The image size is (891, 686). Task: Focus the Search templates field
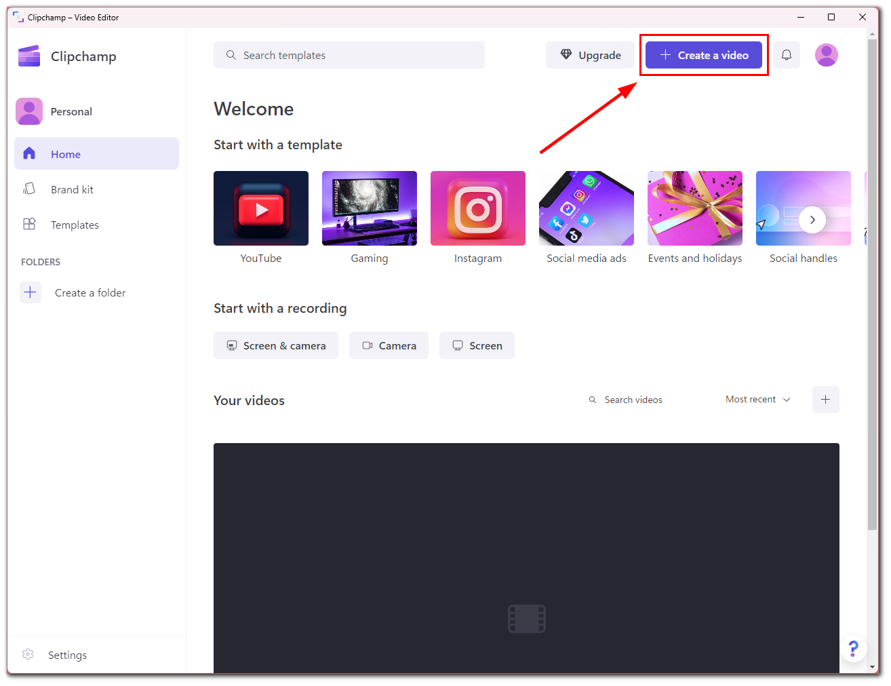click(x=349, y=55)
